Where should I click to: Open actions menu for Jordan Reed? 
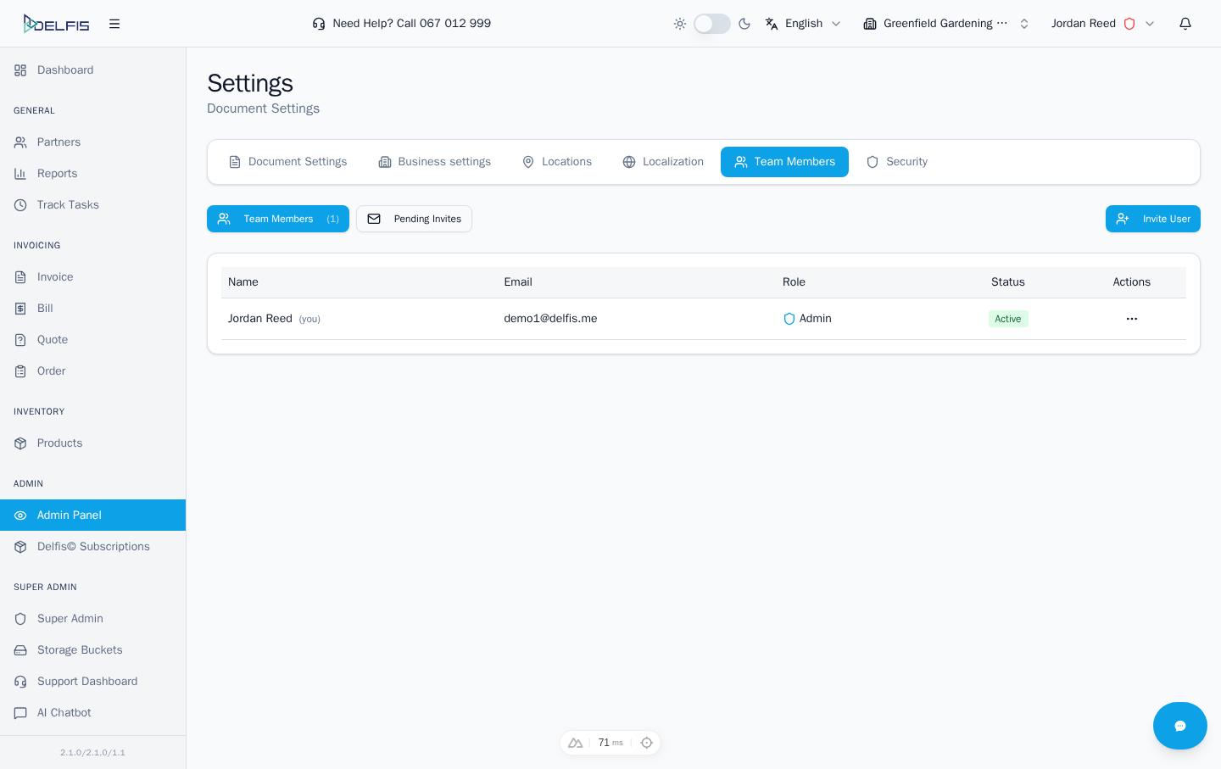[1131, 319]
